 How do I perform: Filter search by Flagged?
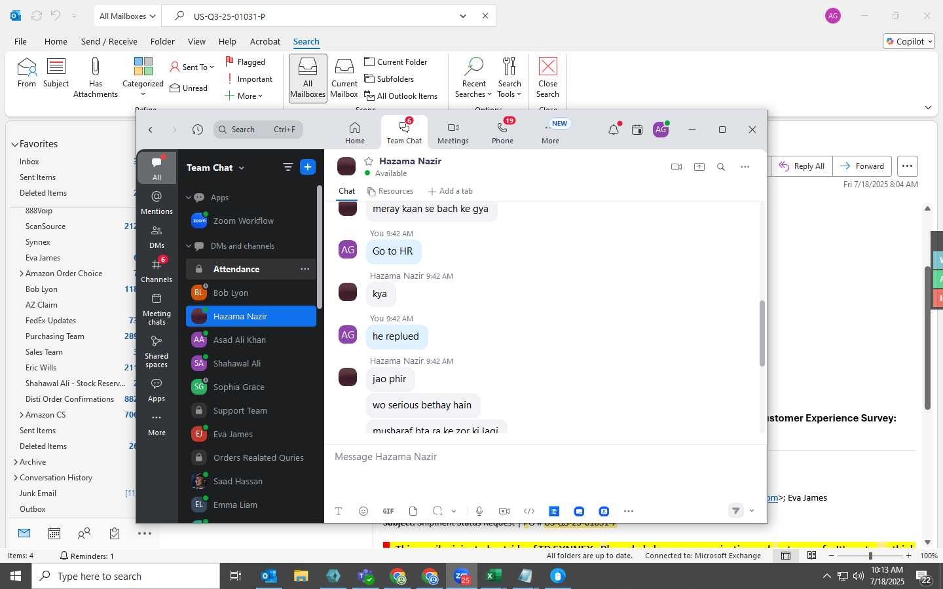(245, 62)
